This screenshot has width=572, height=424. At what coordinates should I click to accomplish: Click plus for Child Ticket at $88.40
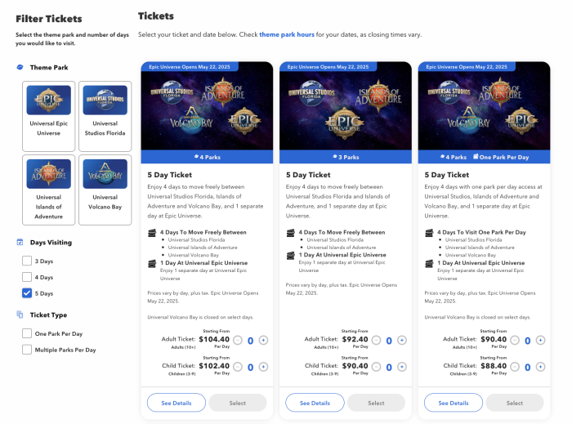tap(541, 368)
